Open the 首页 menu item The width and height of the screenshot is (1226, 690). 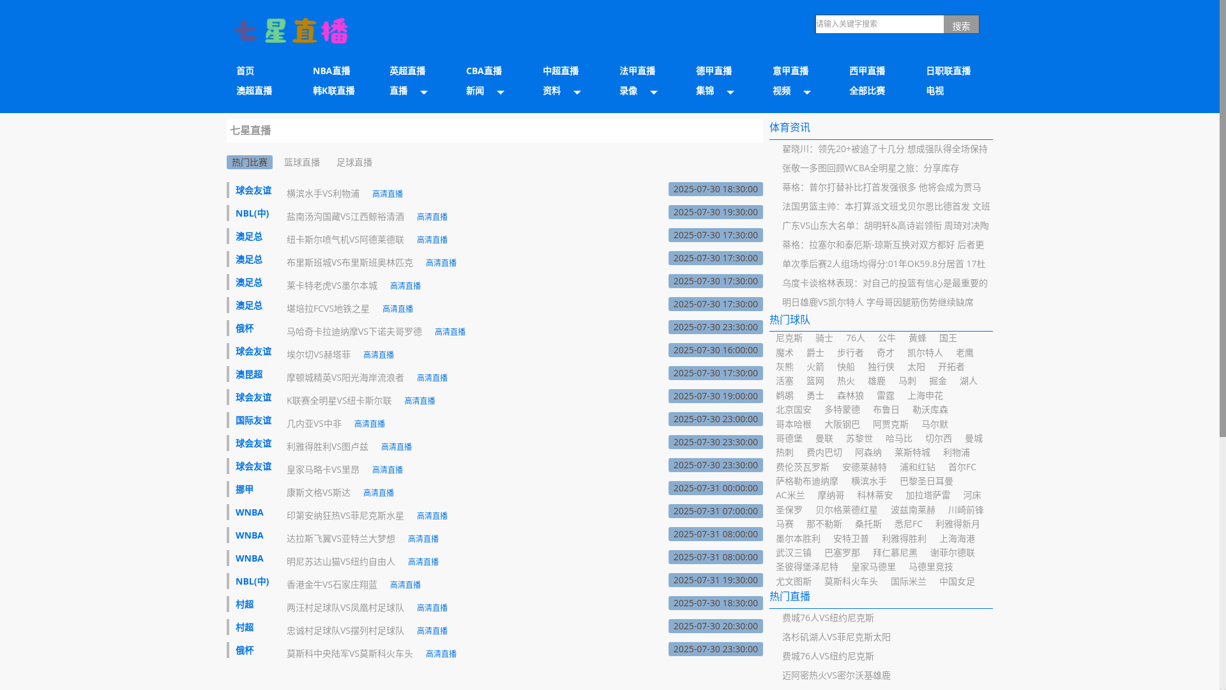click(245, 71)
